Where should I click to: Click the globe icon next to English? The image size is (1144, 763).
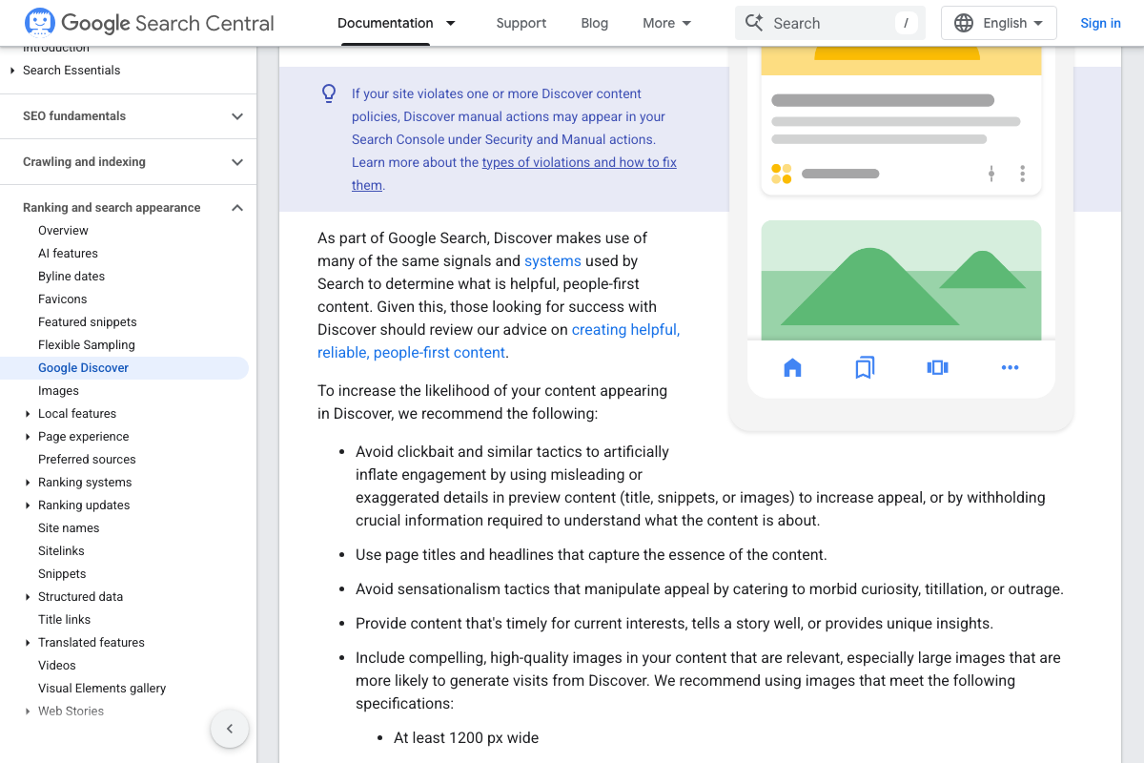pos(963,22)
